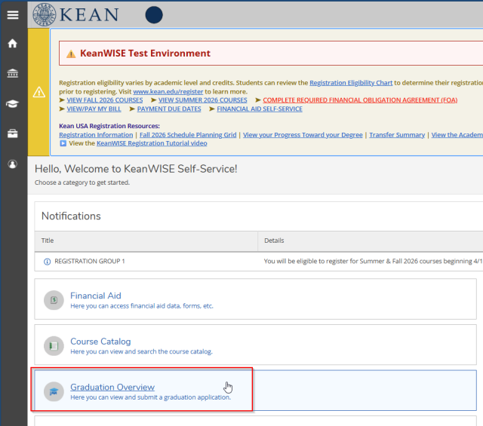Open VIEW SUMMER 2026 COURSES link
Viewport: 483px width, 426px height.
point(203,100)
